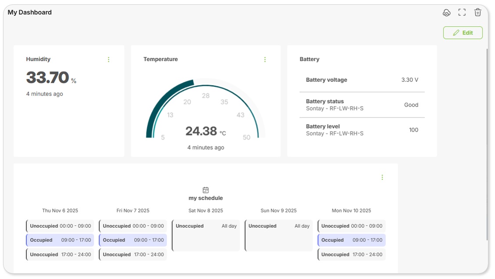495x279 pixels.
Task: Select Thursday Unoccupied 00:00 - 09:00 slot
Action: [60, 226]
